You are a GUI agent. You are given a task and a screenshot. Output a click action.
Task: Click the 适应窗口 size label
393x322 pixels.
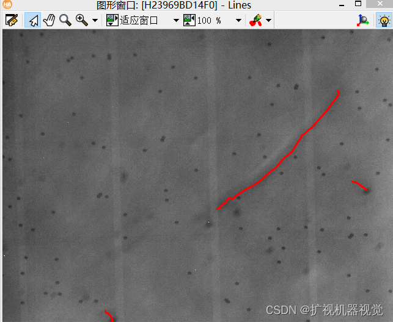139,20
